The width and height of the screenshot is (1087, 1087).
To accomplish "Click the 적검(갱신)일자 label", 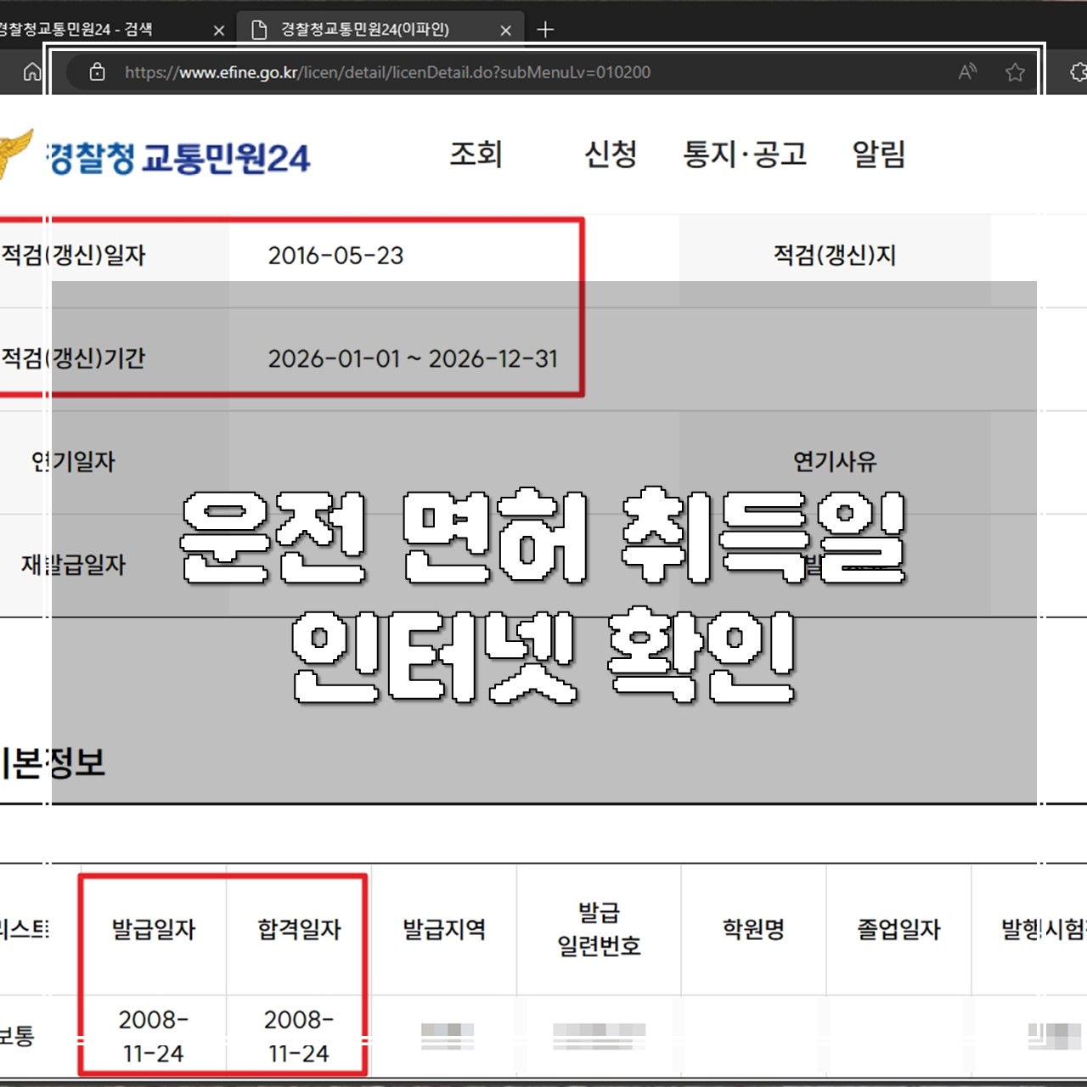I will (x=74, y=256).
